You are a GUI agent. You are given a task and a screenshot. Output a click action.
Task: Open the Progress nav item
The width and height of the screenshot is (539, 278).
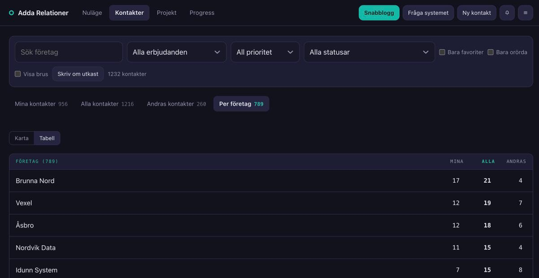click(202, 13)
